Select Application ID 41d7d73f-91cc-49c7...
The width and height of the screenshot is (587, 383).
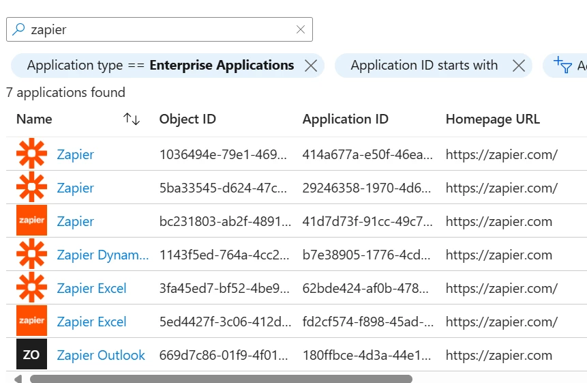coord(367,221)
